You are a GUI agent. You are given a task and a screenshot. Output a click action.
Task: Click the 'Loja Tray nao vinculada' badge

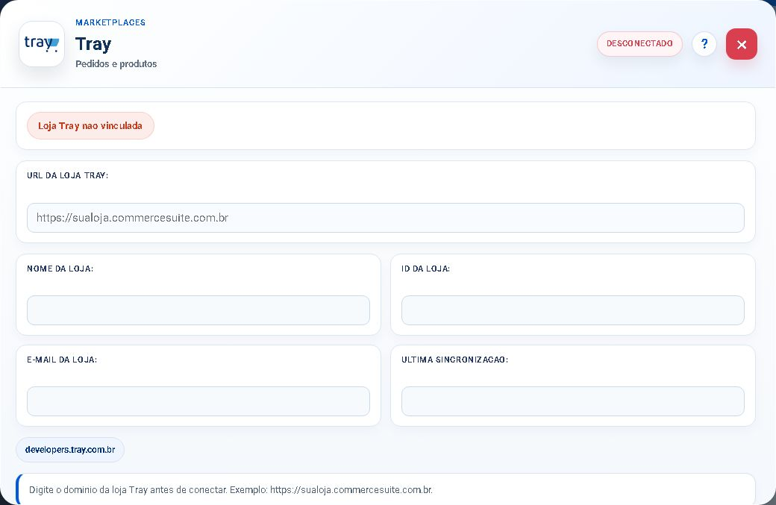coord(90,125)
